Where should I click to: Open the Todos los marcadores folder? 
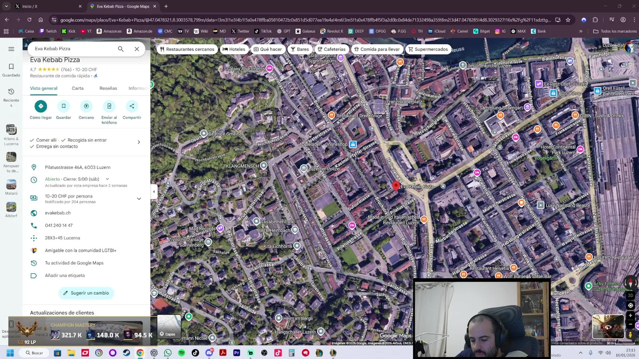tap(615, 31)
